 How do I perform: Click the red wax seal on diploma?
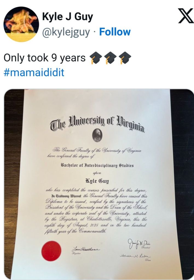[x=50, y=250]
